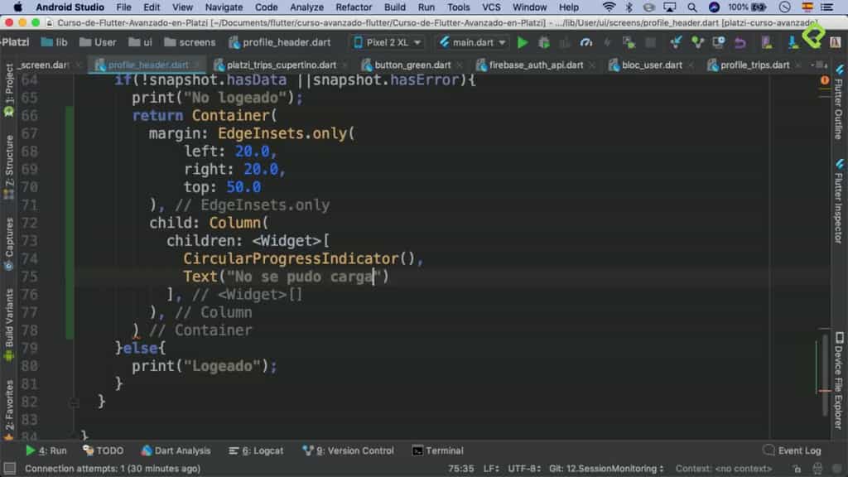
Task: Open the AVD Manager icon
Action: (x=766, y=42)
